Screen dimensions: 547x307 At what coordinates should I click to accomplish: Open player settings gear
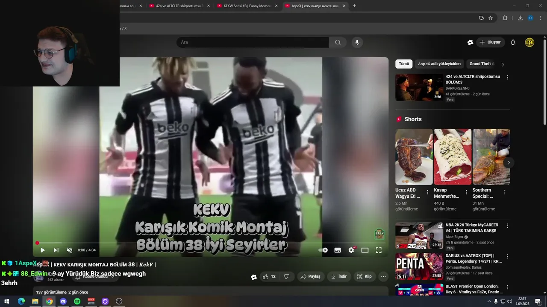pyautogui.click(x=351, y=250)
